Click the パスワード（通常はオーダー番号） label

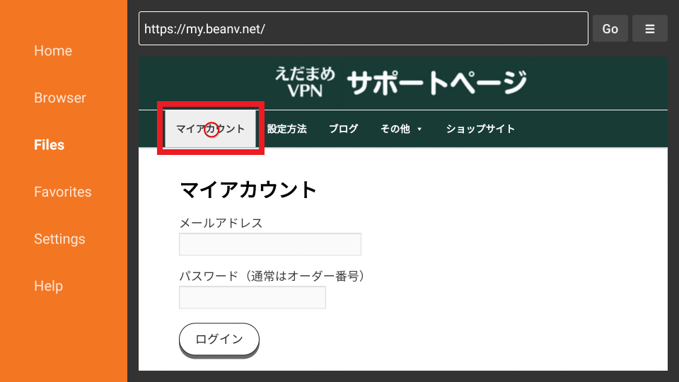(x=272, y=276)
